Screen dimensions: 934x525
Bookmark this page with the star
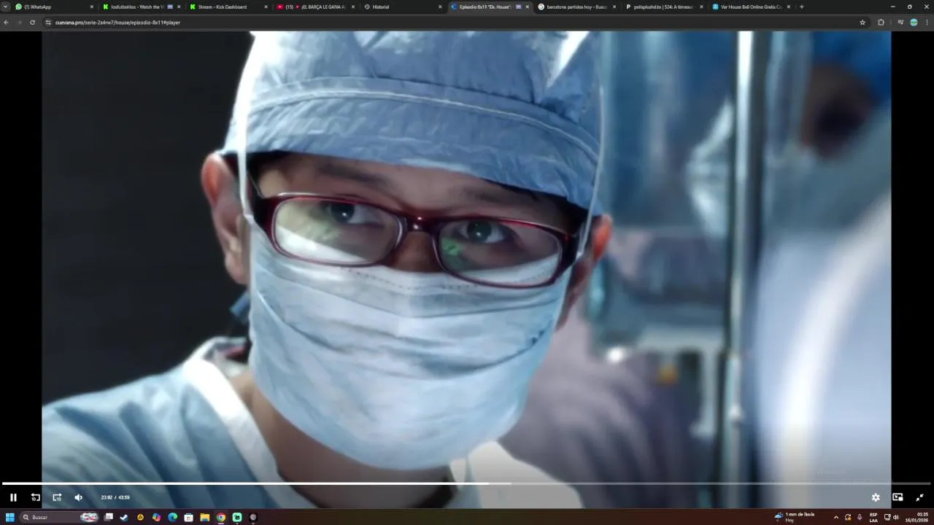point(862,23)
